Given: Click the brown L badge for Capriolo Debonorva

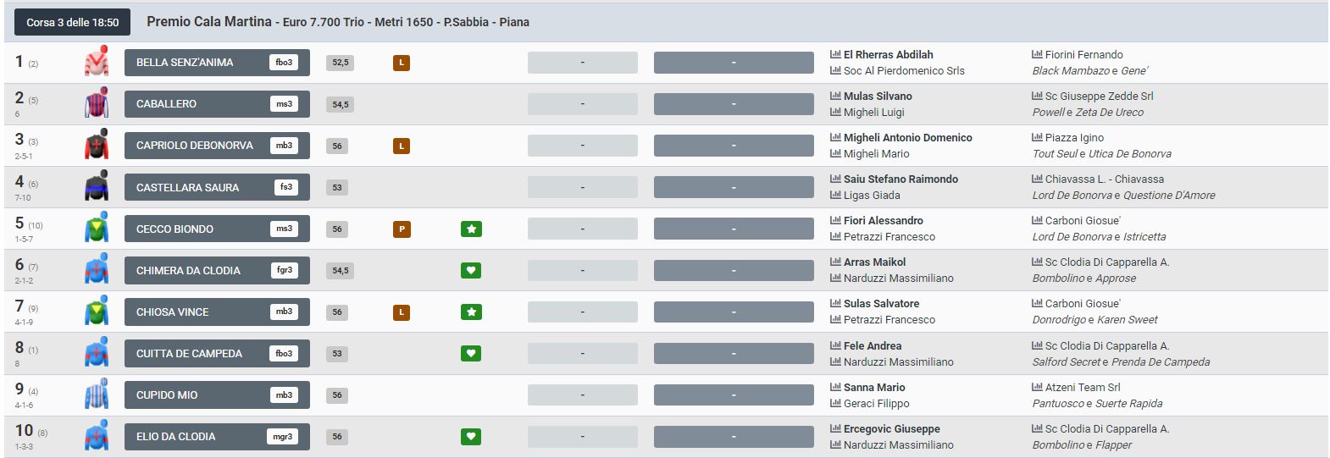Looking at the screenshot, I should tap(402, 146).
